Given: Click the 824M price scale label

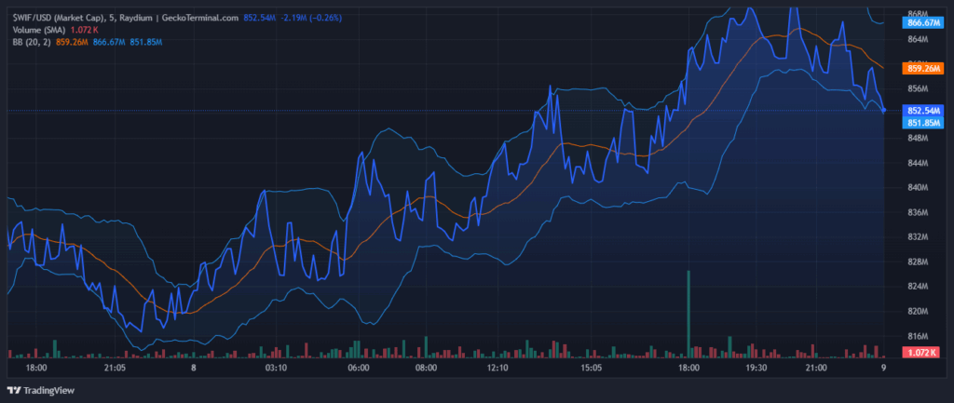Looking at the screenshot, I should 918,287.
